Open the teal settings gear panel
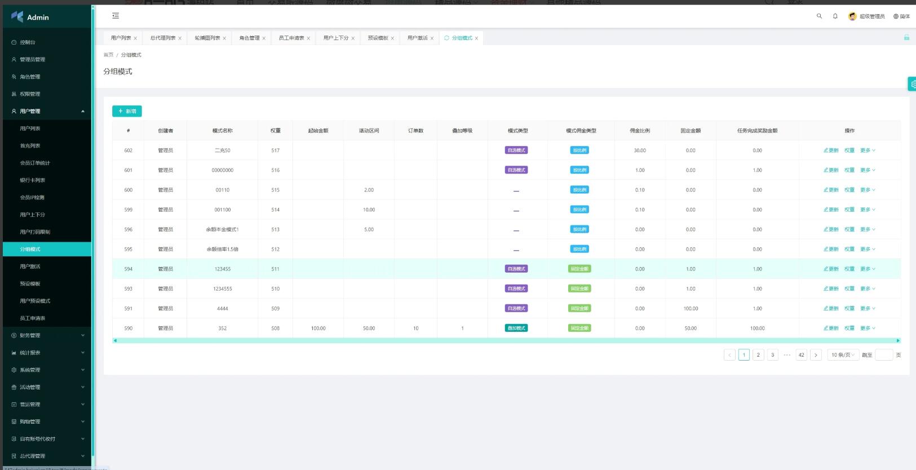The image size is (916, 470). (913, 84)
